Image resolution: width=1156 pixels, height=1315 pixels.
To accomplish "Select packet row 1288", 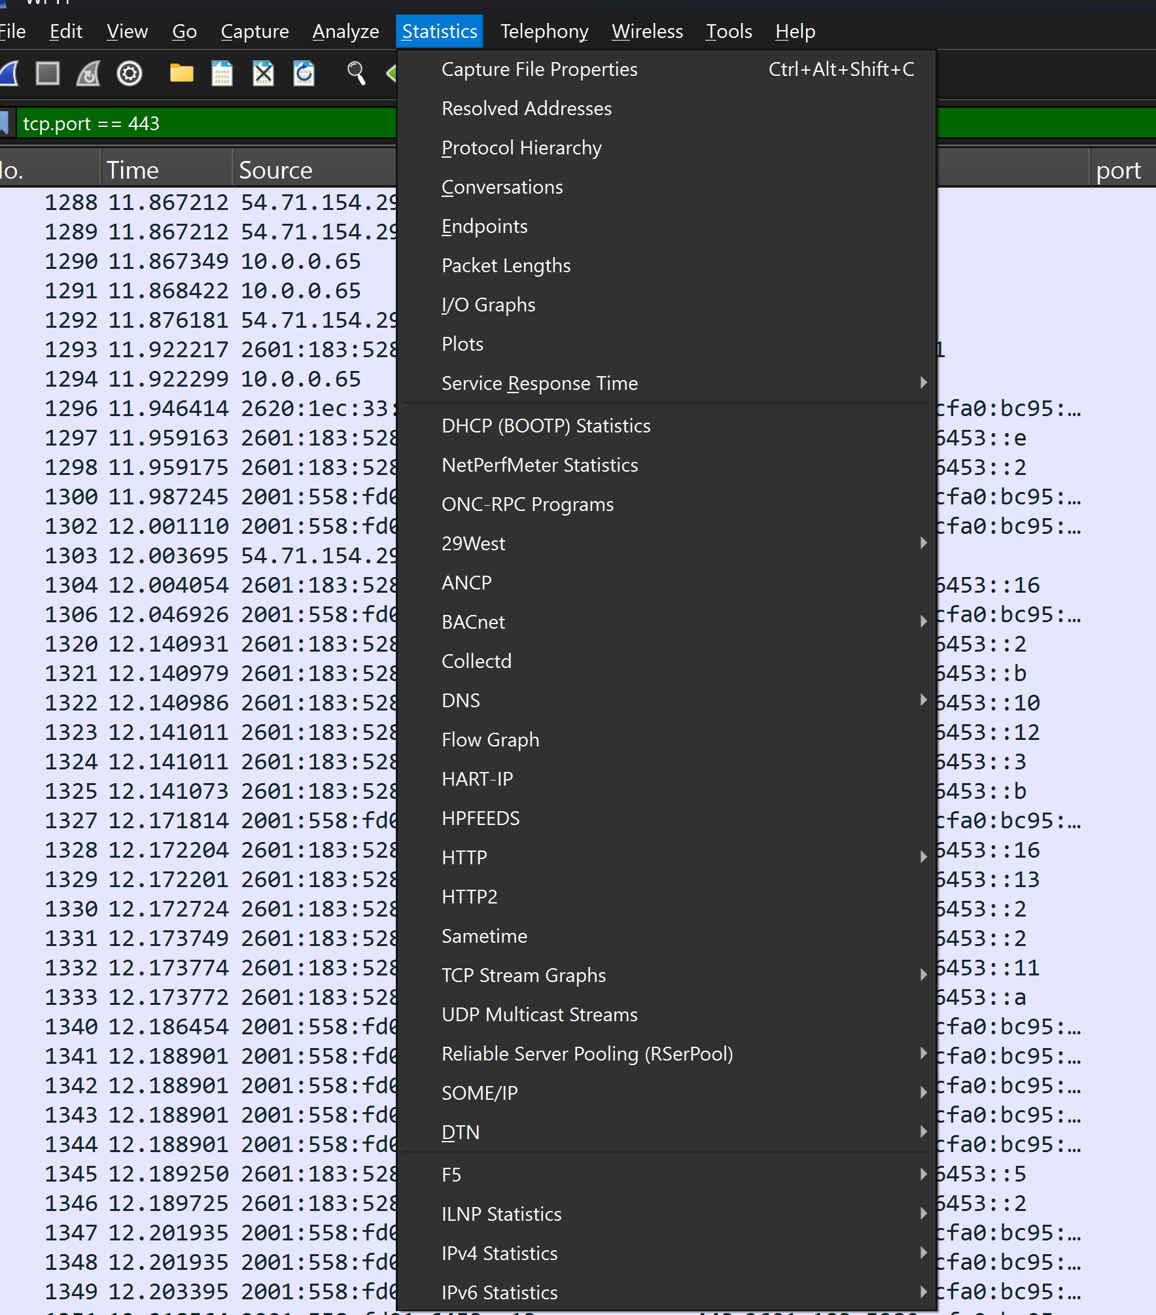I will 198,202.
